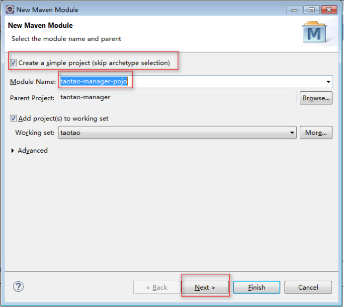Image resolution: width=344 pixels, height=308 pixels.
Task: Open the Module Name dropdown arrow
Action: (x=328, y=82)
